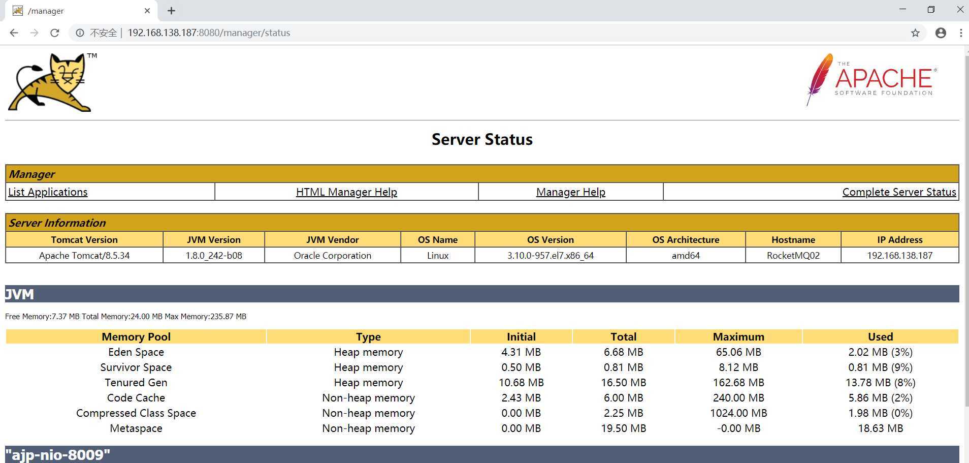Click the RocketMQ02 hostname cell
The image size is (969, 463).
click(793, 255)
